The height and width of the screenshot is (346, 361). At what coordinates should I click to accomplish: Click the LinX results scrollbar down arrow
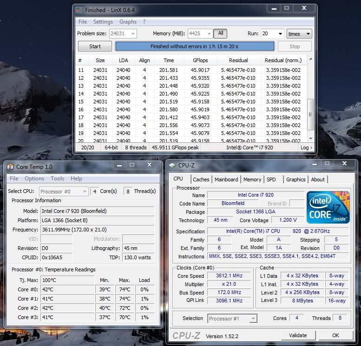click(310, 138)
